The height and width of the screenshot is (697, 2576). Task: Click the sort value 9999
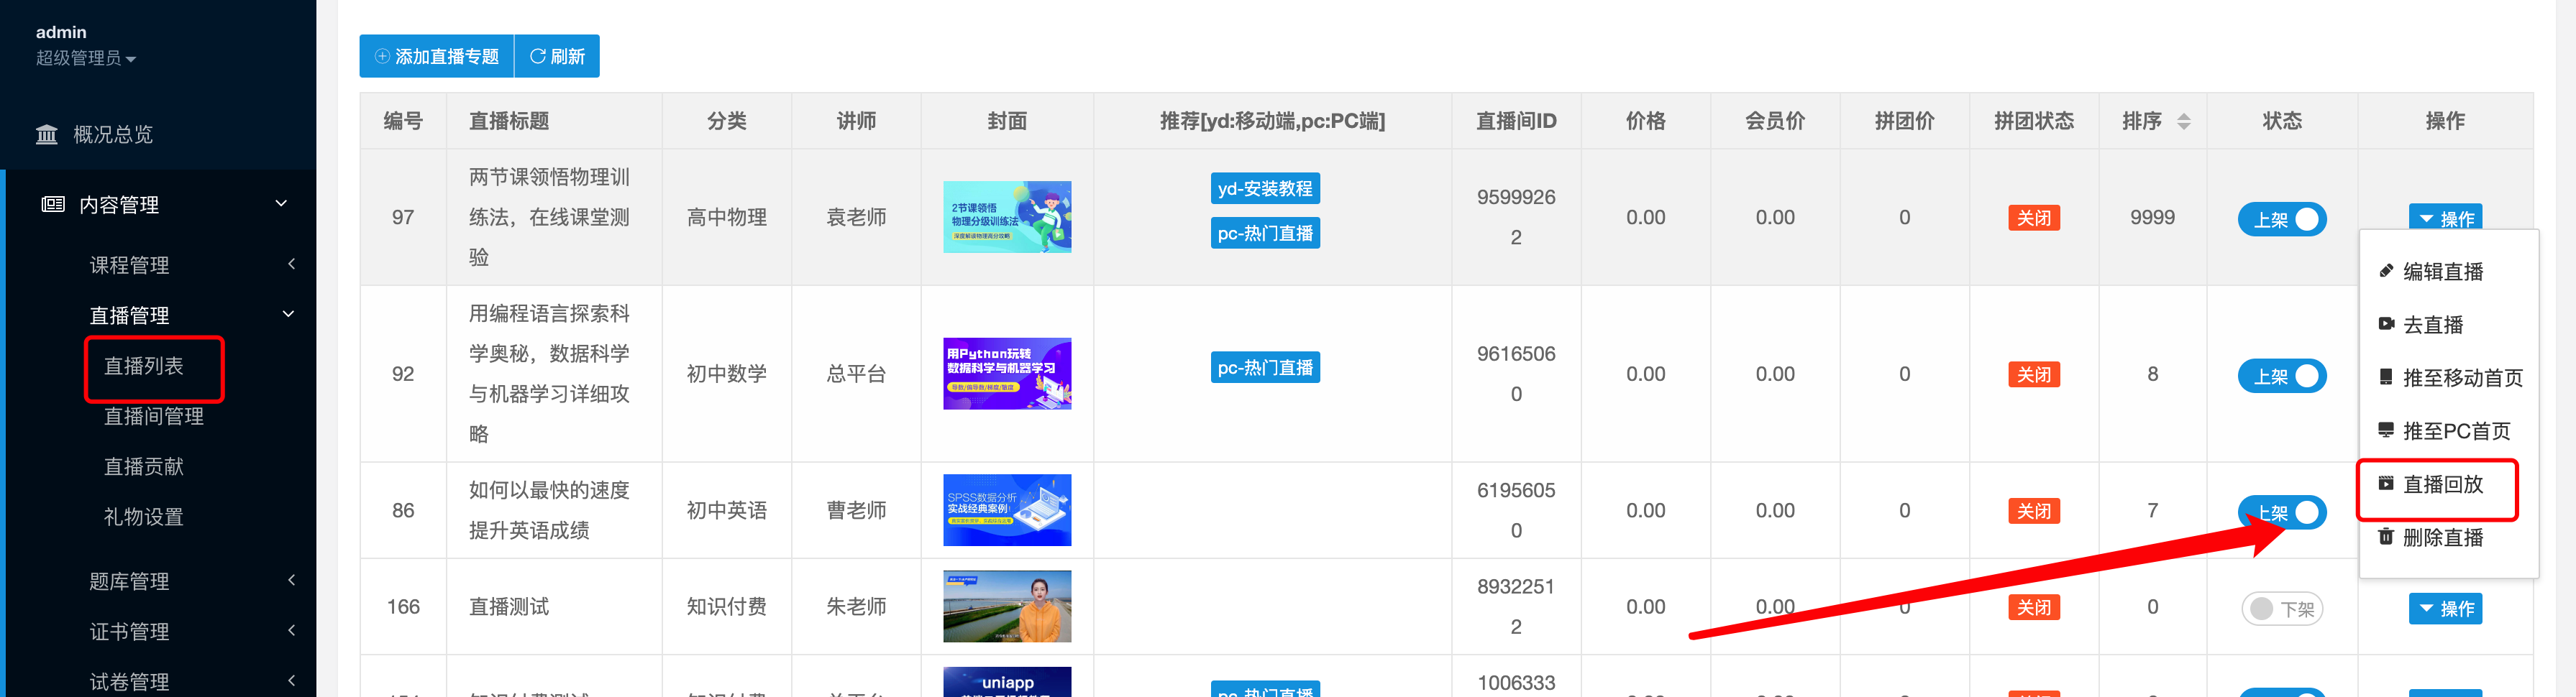click(2152, 217)
